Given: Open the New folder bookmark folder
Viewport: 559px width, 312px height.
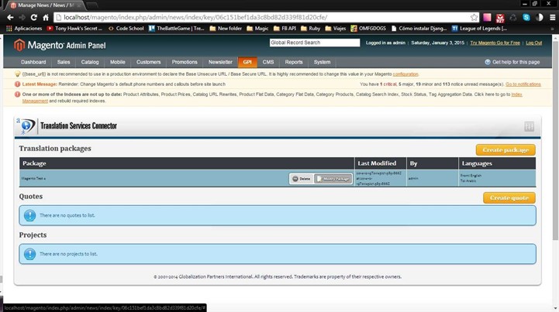Looking at the screenshot, I should click(226, 28).
